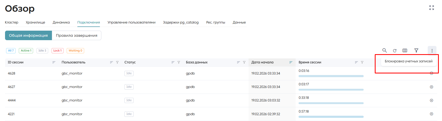Click session ID 4627 cell
442x121 pixels.
coord(12,87)
